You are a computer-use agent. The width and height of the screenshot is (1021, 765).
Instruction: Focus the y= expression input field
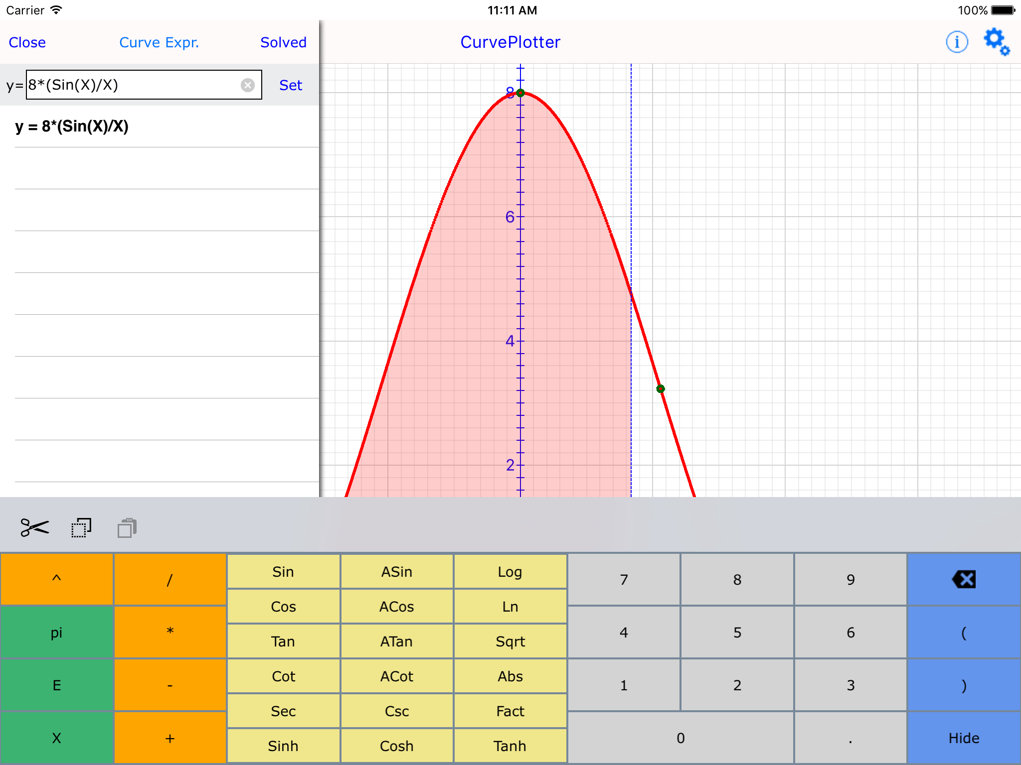click(x=144, y=85)
